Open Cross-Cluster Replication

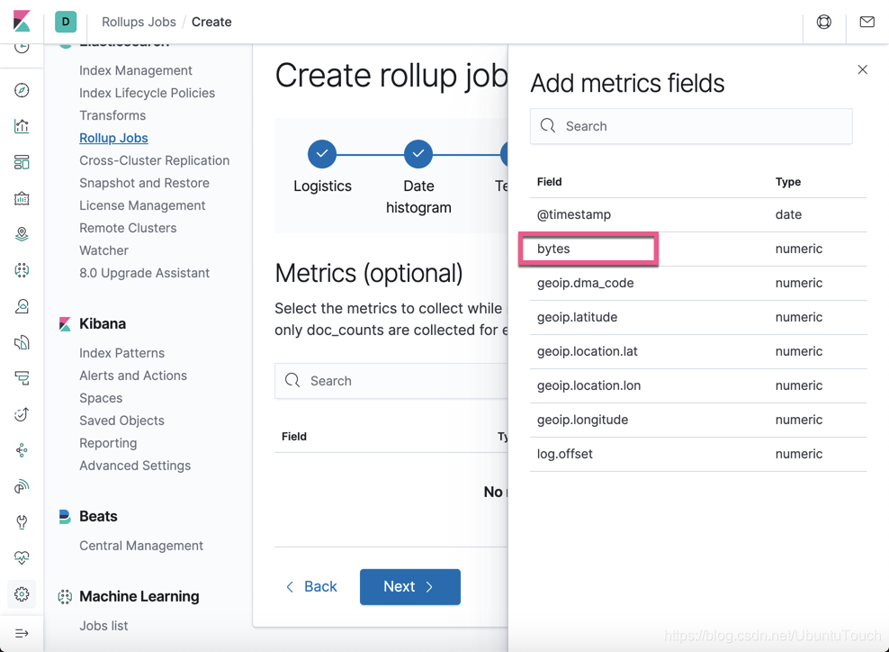pos(154,160)
